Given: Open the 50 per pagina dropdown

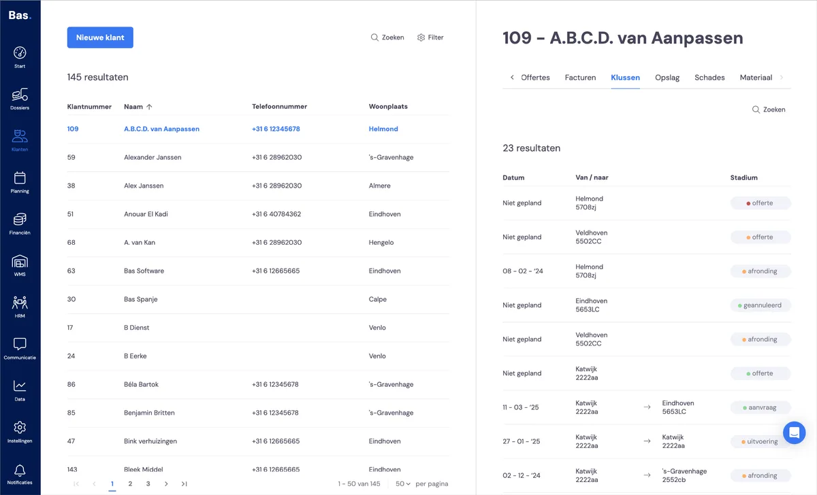Looking at the screenshot, I should pyautogui.click(x=403, y=484).
